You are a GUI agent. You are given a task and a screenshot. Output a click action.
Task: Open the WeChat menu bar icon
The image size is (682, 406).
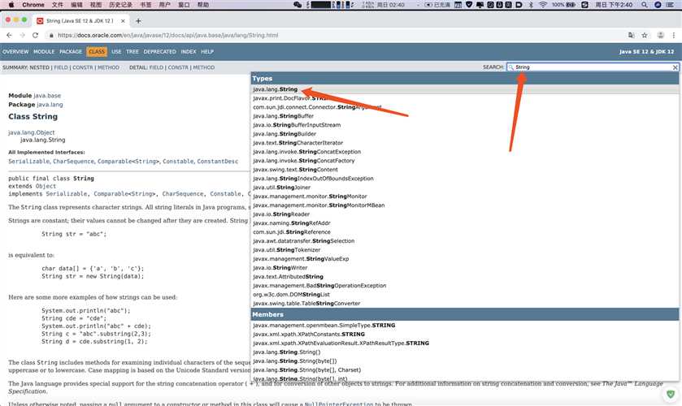298,5
